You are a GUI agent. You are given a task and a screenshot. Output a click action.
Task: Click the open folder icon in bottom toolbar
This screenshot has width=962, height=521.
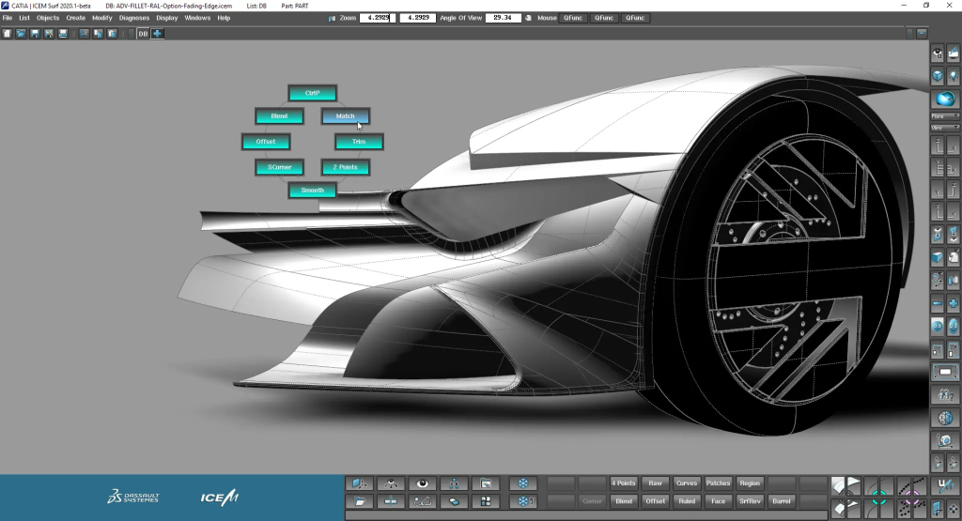pos(359,501)
